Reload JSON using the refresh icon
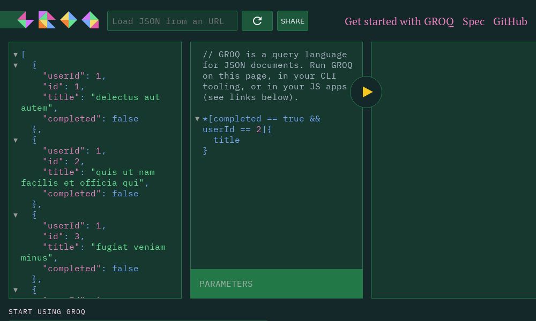The image size is (536, 321). pyautogui.click(x=257, y=21)
